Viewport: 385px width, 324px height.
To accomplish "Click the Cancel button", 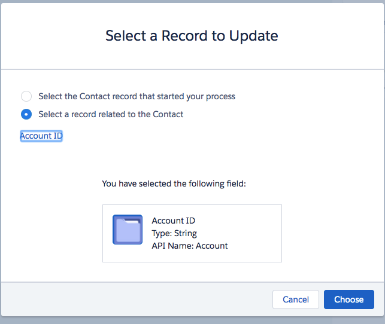I will (296, 299).
